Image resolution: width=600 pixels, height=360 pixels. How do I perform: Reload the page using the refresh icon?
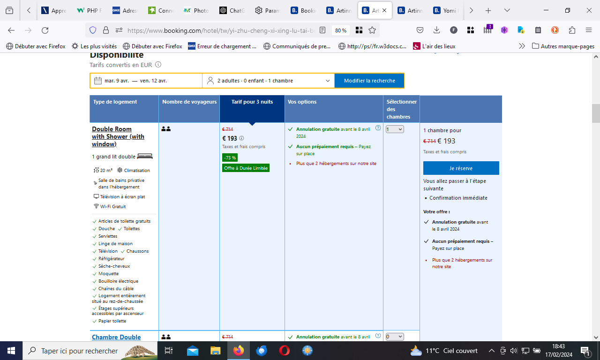(45, 30)
